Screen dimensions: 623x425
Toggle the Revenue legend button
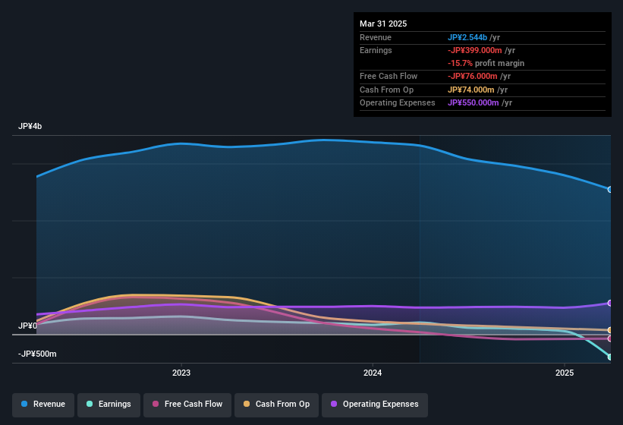click(x=43, y=405)
